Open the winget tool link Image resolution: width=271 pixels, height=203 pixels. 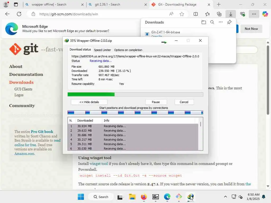[x=98, y=164]
